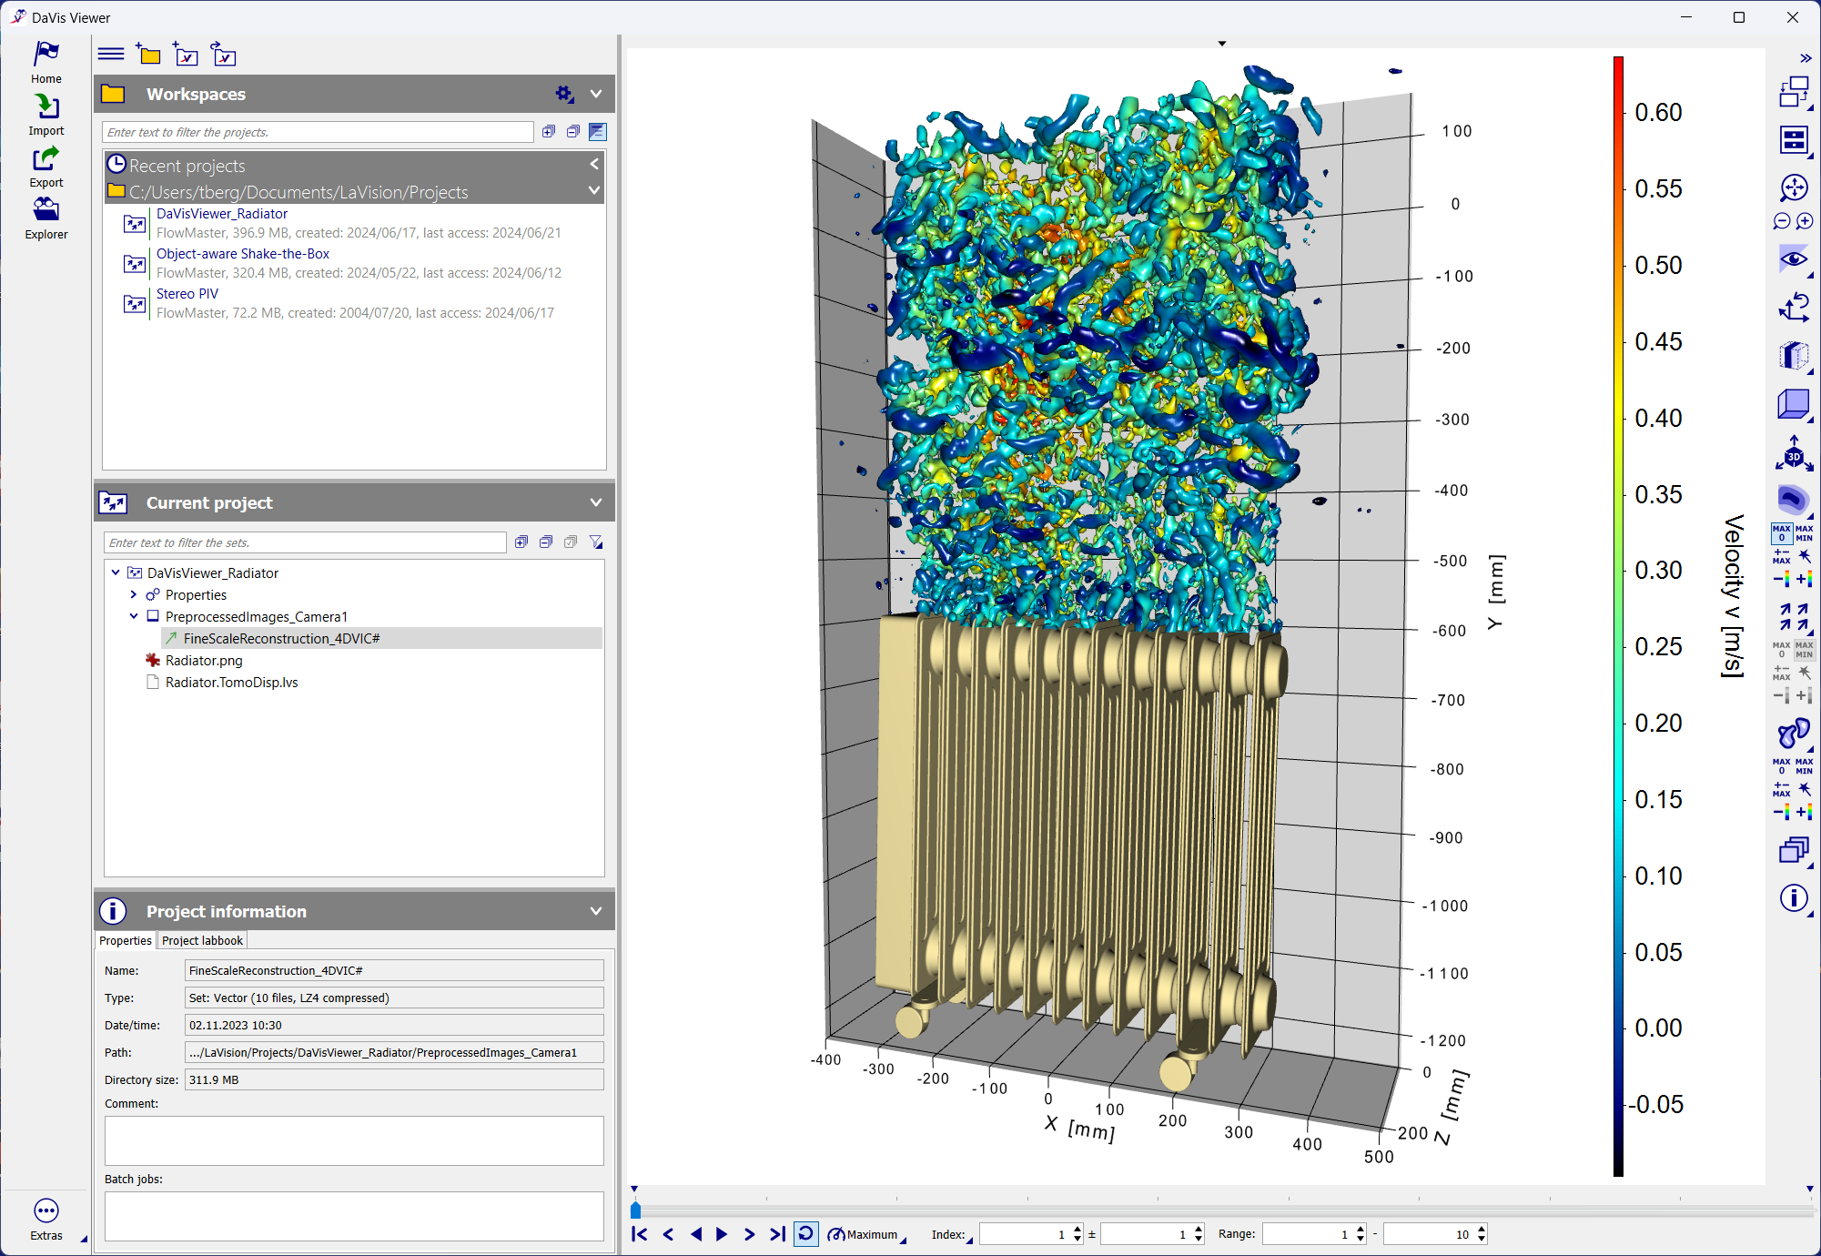Screen dimensions: 1821x1256
Task: Toggle the loop playback button
Action: (805, 1234)
